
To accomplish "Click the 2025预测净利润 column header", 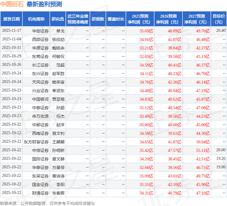I will (x=140, y=19).
